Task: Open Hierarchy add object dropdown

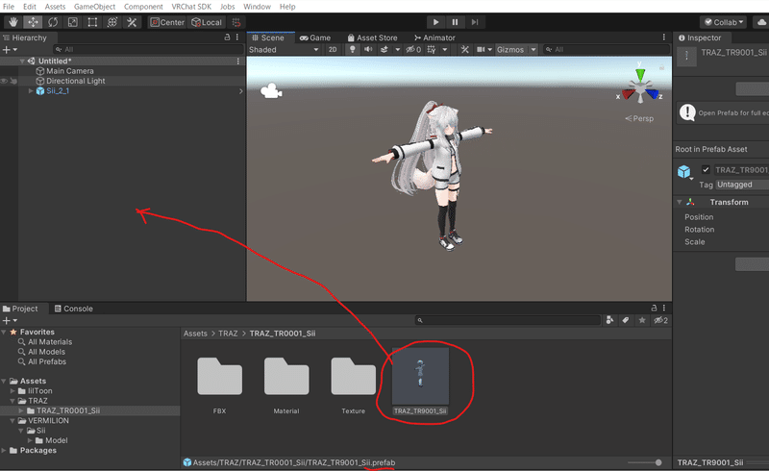Action: (x=10, y=50)
